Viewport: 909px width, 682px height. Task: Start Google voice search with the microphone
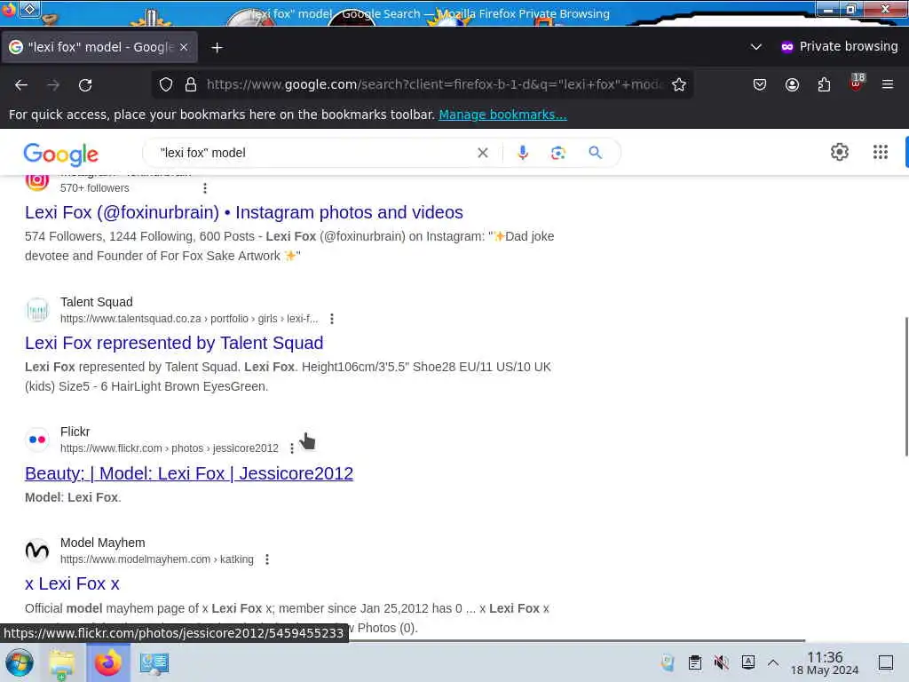[x=522, y=153]
